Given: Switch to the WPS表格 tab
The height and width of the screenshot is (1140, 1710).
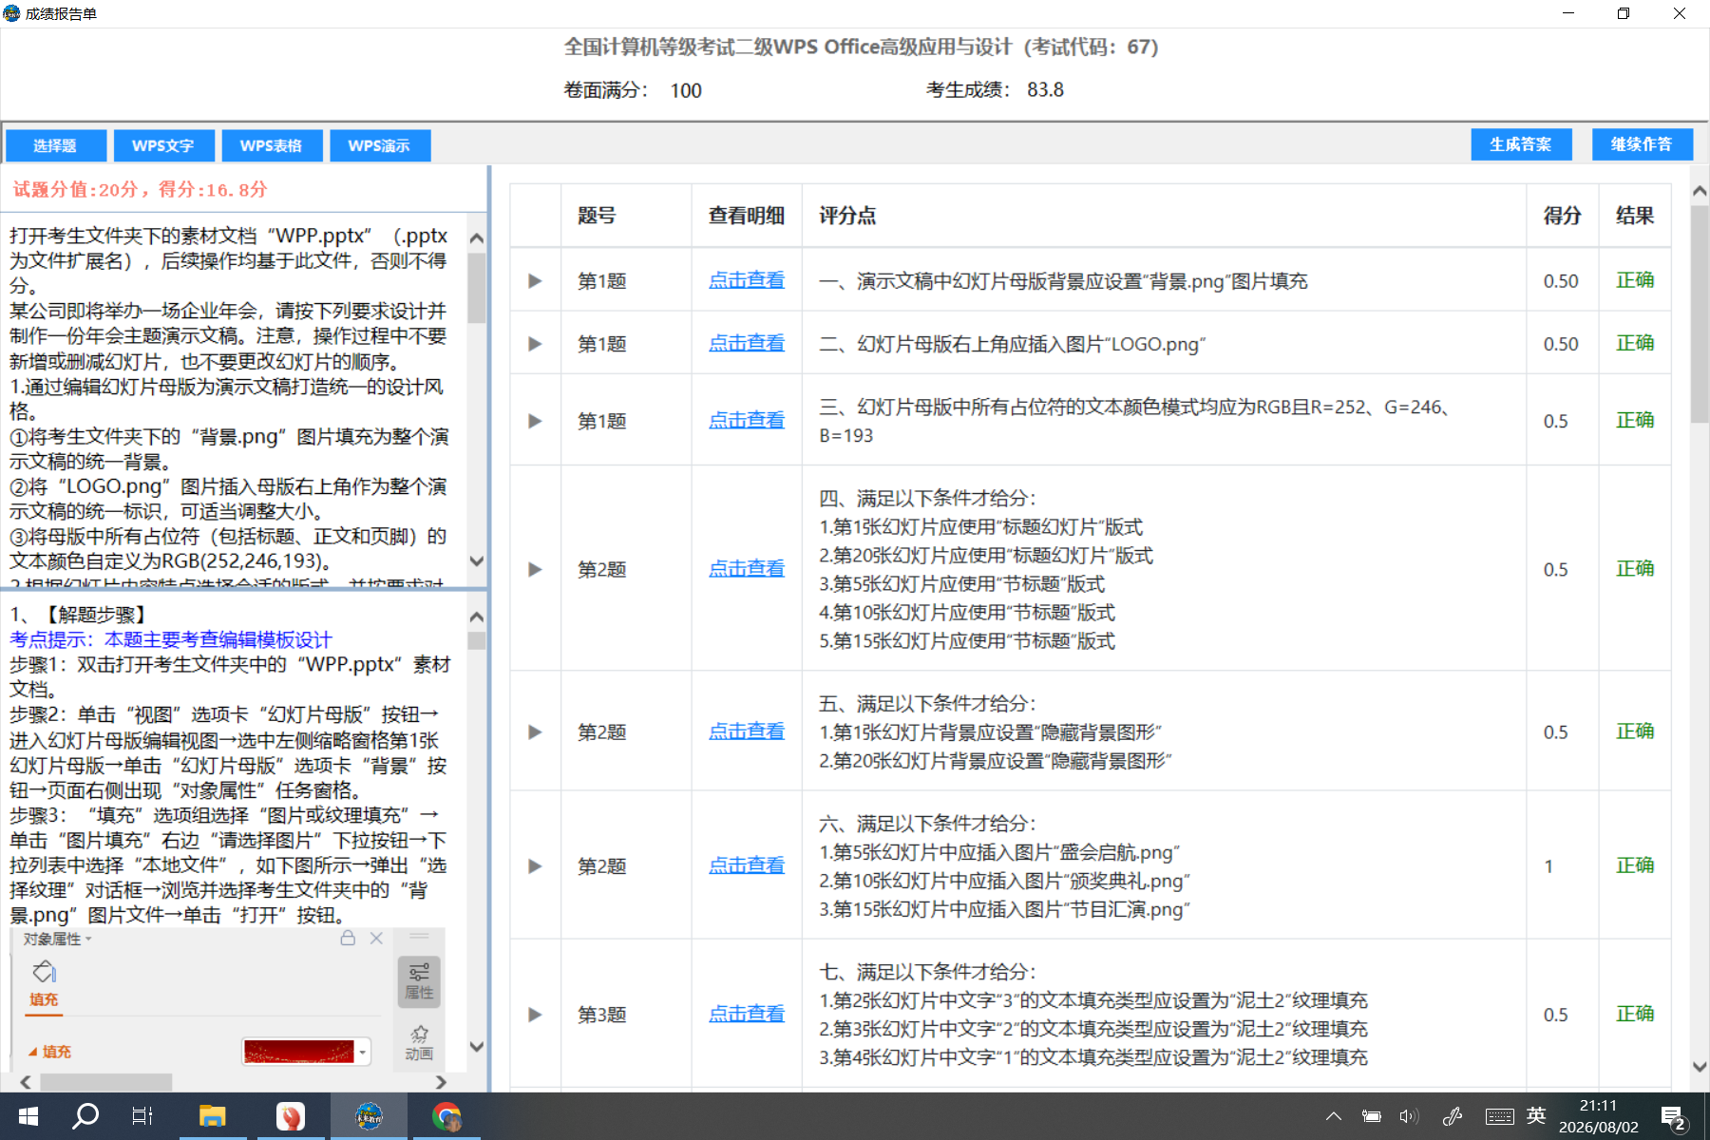Looking at the screenshot, I should pos(272,145).
